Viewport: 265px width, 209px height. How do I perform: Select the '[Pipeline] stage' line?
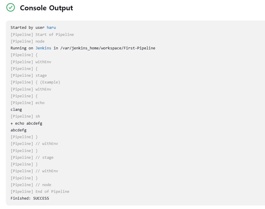coord(28,76)
